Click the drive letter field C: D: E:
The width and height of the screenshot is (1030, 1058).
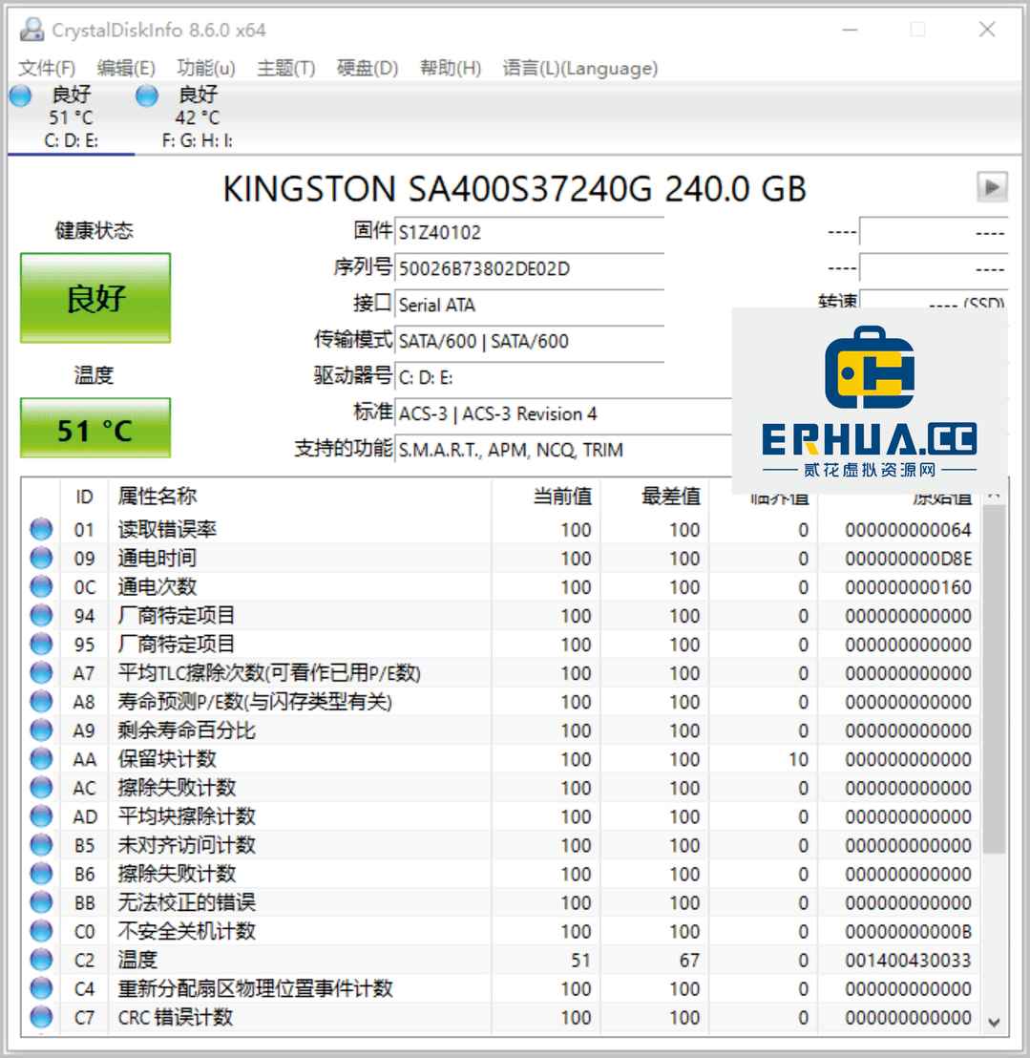click(x=530, y=378)
